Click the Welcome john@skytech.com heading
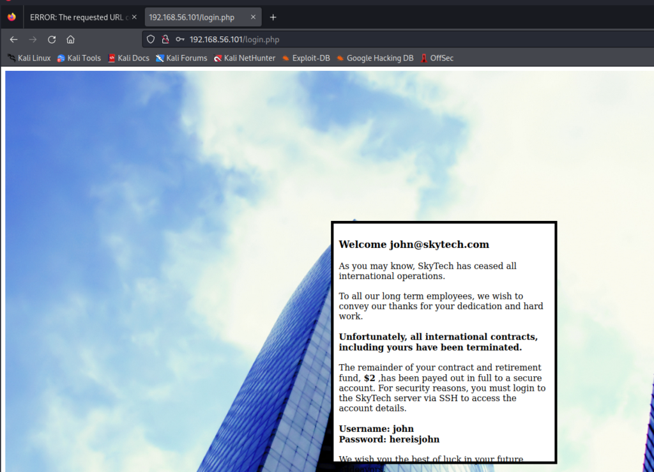 tap(414, 245)
